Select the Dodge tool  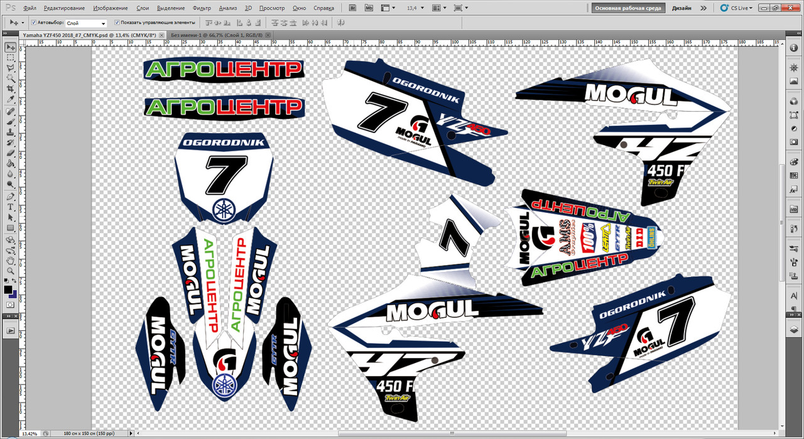(11, 184)
